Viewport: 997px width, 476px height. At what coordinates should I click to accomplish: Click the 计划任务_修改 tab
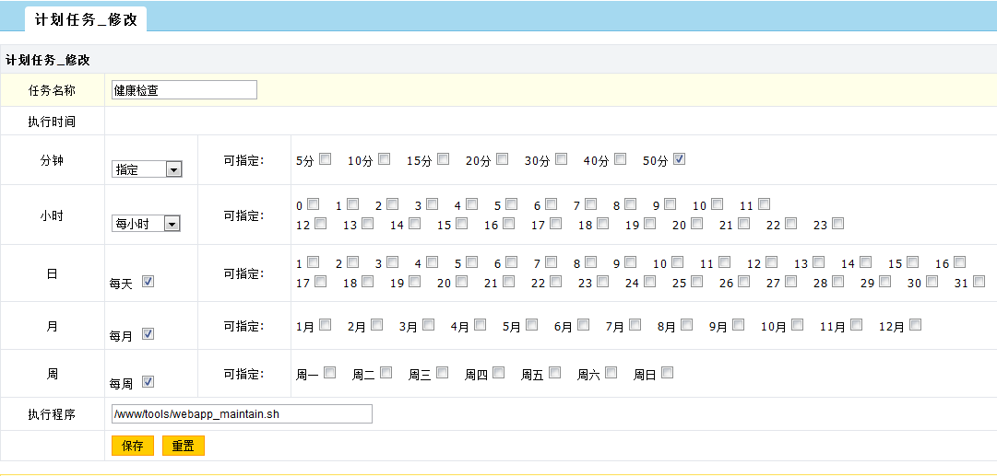pyautogui.click(x=86, y=18)
